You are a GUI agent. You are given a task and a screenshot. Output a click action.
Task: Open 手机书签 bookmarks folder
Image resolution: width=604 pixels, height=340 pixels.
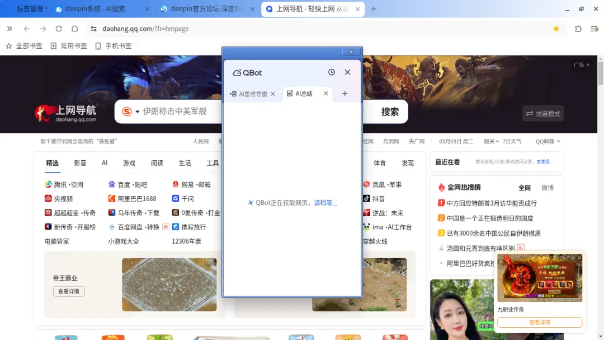click(x=114, y=46)
